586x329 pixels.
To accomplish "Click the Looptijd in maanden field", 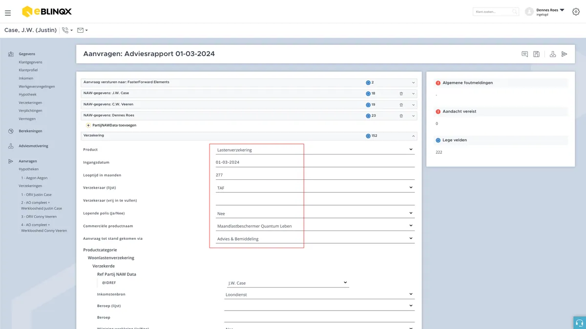I will point(315,175).
